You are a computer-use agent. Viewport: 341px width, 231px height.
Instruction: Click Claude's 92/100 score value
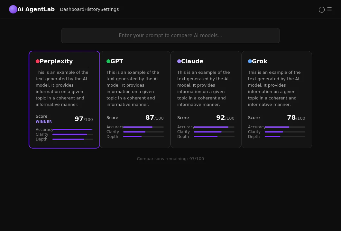[x=225, y=117]
